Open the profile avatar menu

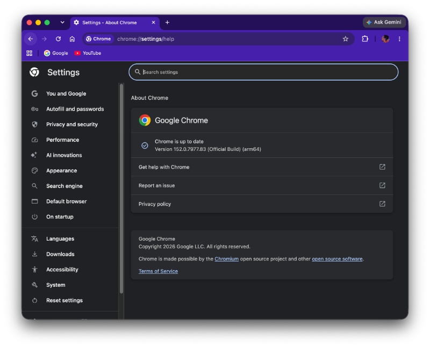tap(385, 39)
